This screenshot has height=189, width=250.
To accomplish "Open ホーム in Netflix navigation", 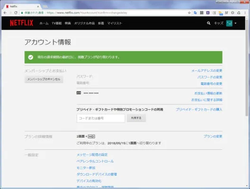I will (x=44, y=23).
